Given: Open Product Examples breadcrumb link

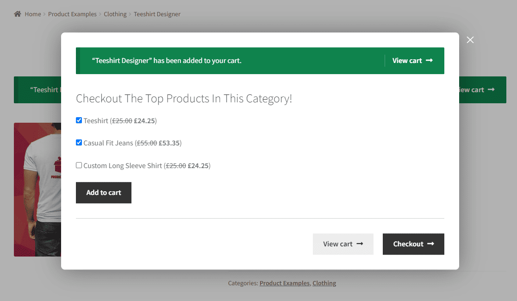Looking at the screenshot, I should [x=72, y=14].
